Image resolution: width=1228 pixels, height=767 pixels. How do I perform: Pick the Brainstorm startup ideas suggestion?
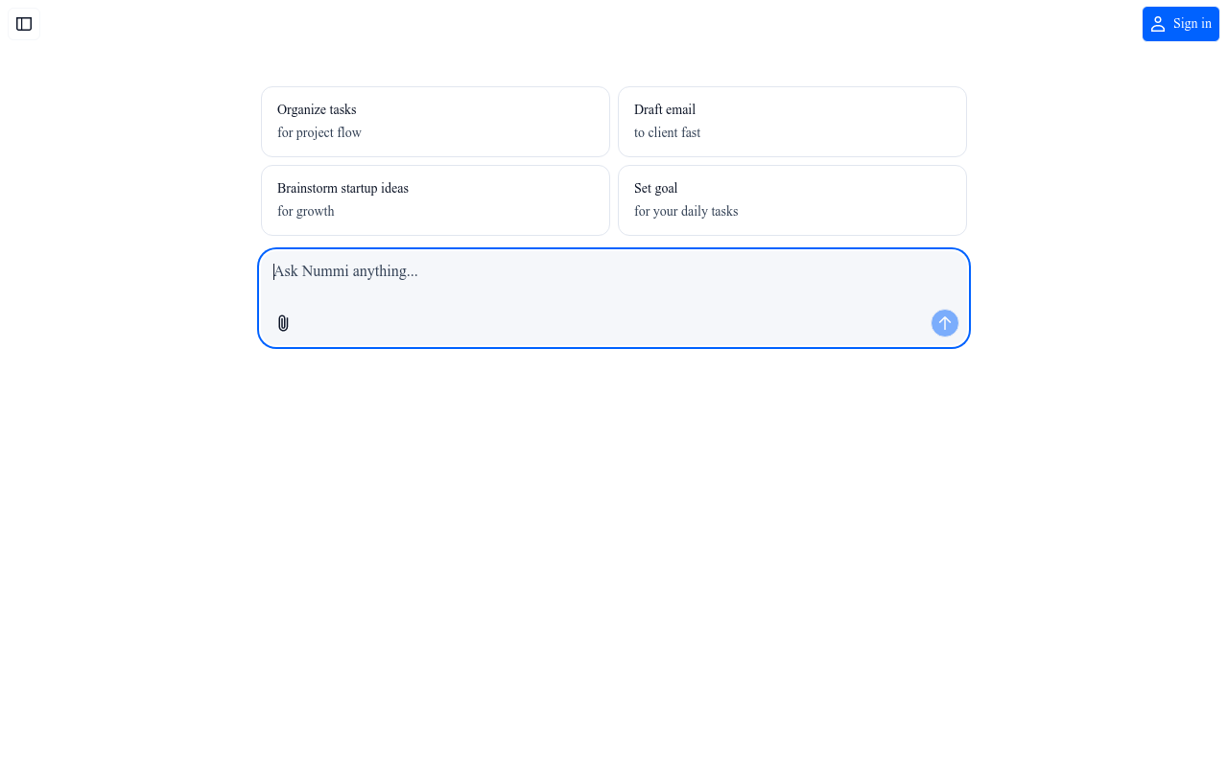pyautogui.click(x=436, y=200)
